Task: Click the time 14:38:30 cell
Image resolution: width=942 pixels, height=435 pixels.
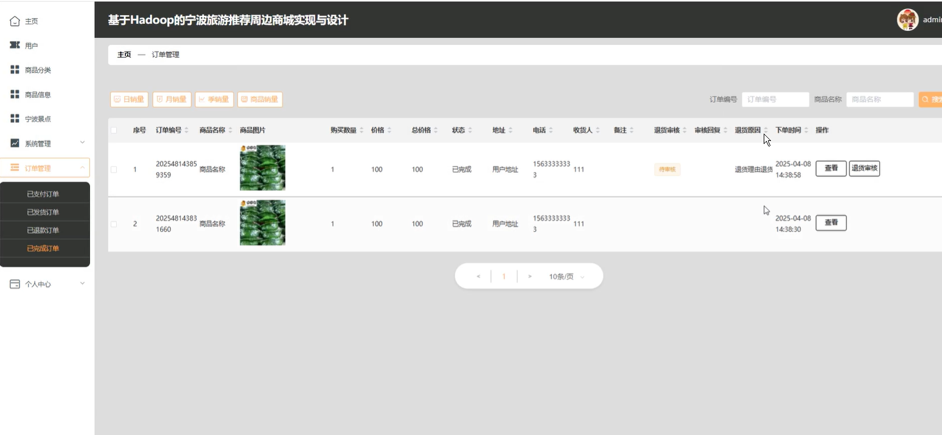Action: 788,230
